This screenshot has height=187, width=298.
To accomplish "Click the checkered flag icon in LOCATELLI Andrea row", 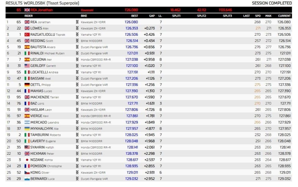I will point(77,72).
